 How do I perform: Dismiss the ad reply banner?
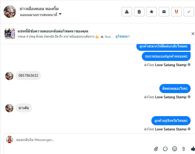coord(193,34)
